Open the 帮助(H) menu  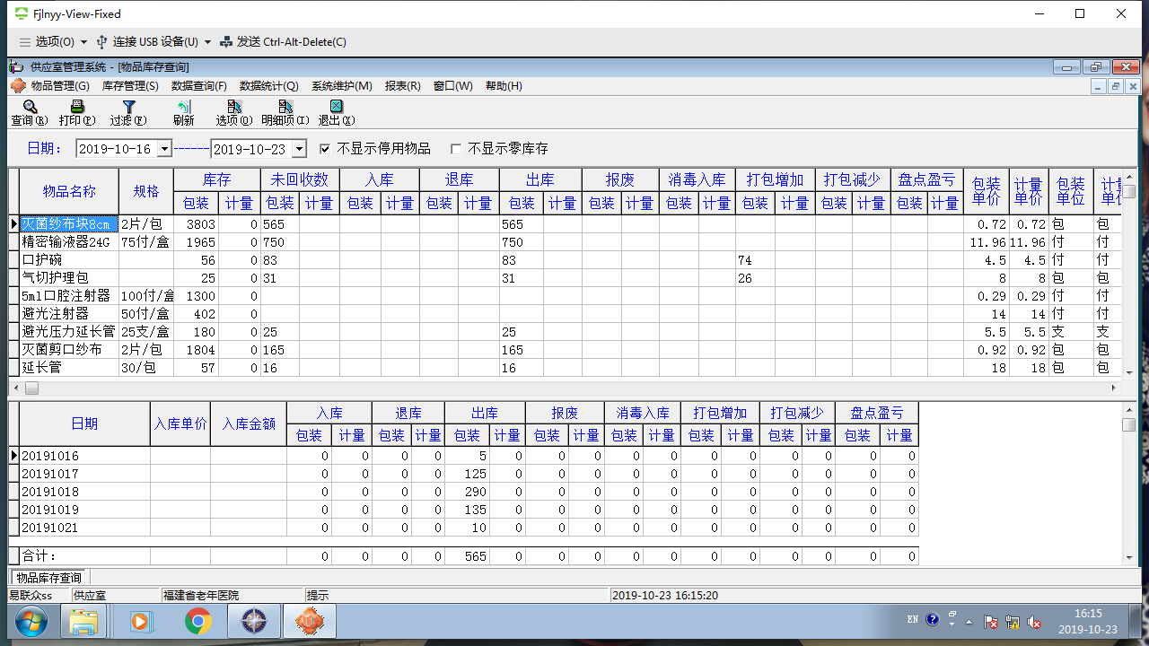504,86
